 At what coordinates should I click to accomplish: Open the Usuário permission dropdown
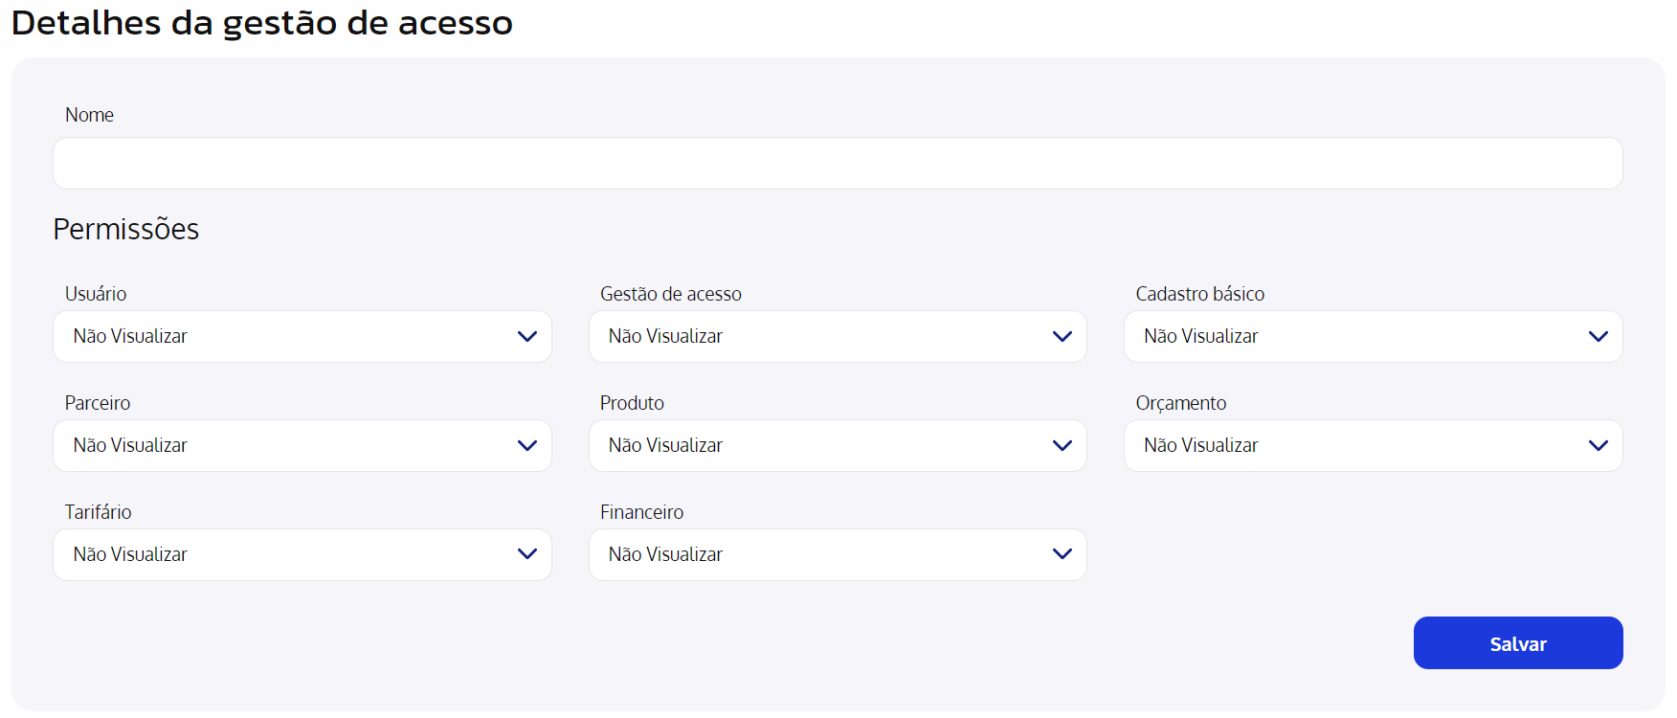click(302, 336)
